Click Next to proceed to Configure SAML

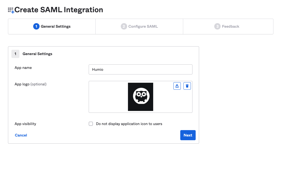click(x=188, y=135)
